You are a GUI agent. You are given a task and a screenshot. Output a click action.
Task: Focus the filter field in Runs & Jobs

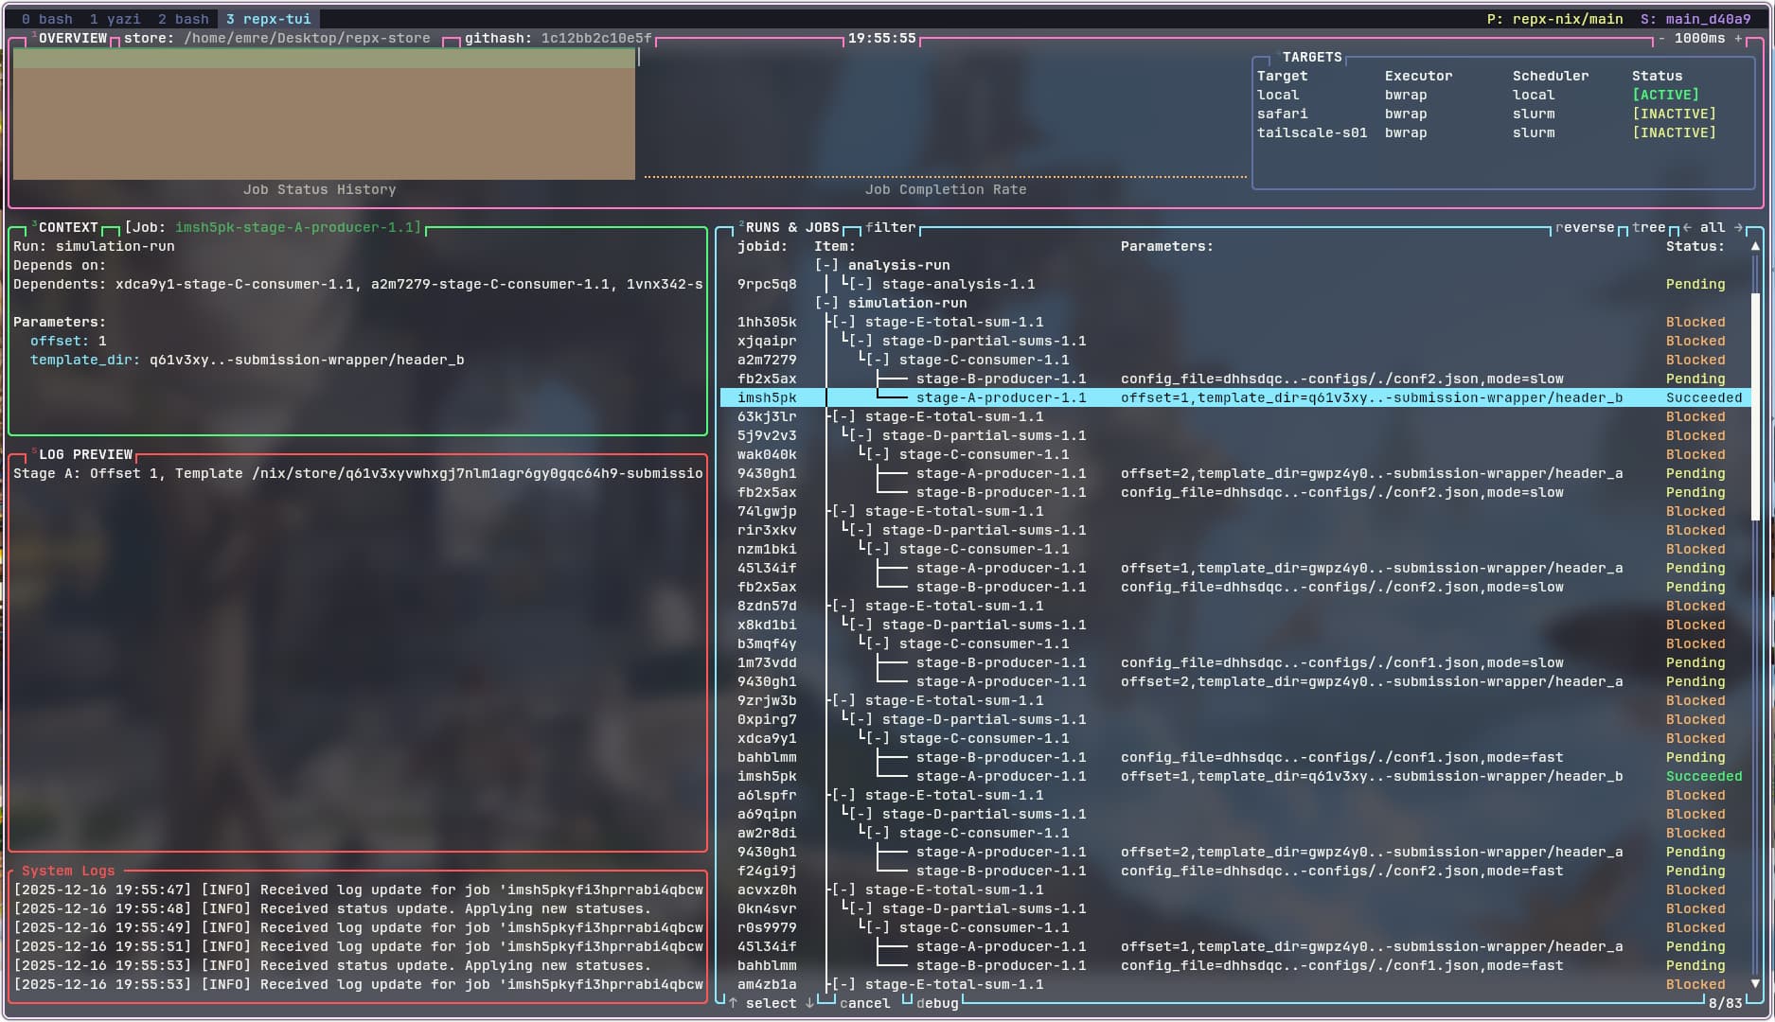(x=890, y=228)
